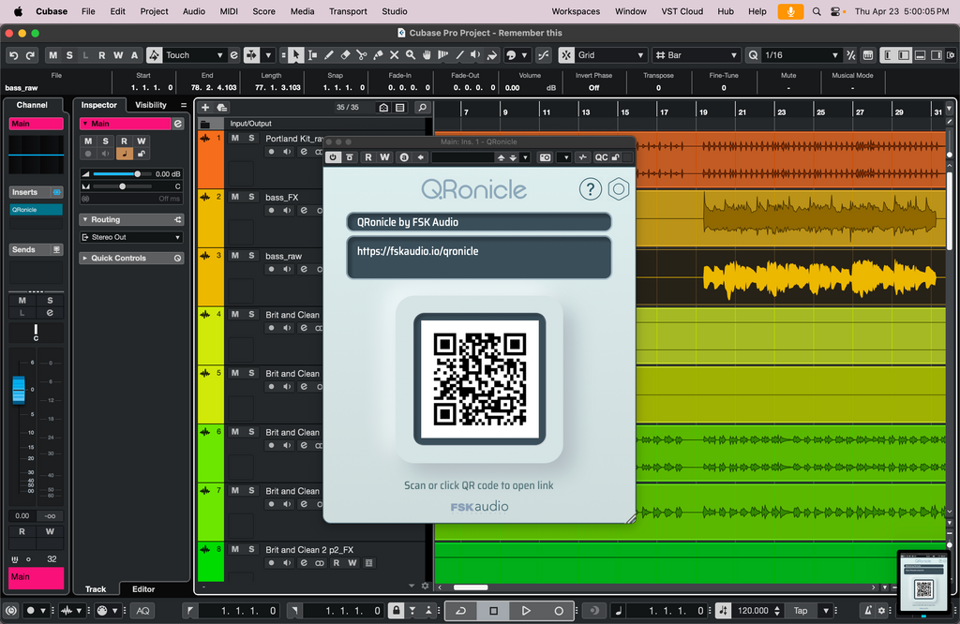Open the Stereo Out routing dropdown
The image size is (960, 624).
(131, 237)
